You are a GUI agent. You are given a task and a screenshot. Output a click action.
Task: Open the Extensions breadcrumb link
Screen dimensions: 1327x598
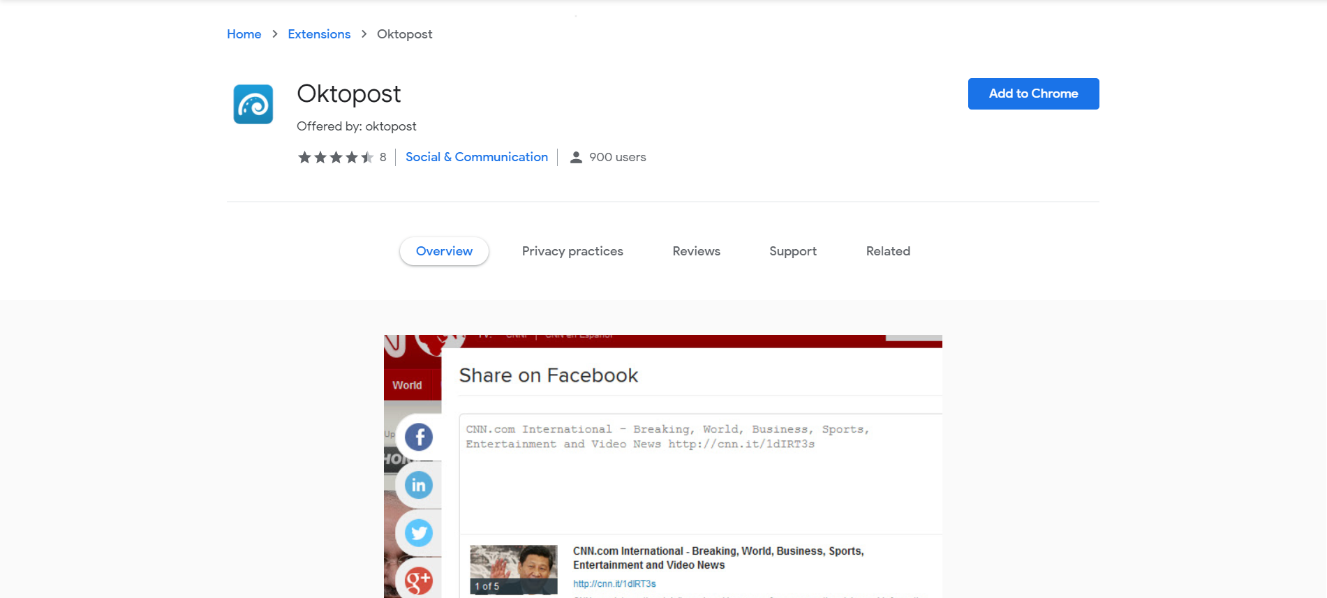319,34
